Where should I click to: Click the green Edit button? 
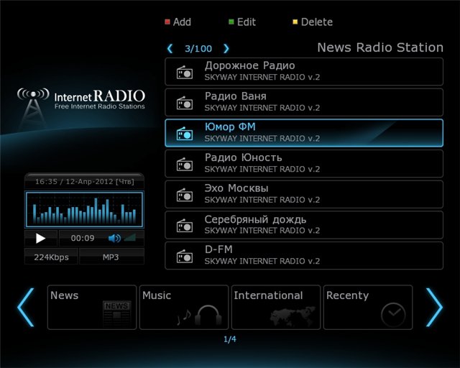tap(242, 22)
